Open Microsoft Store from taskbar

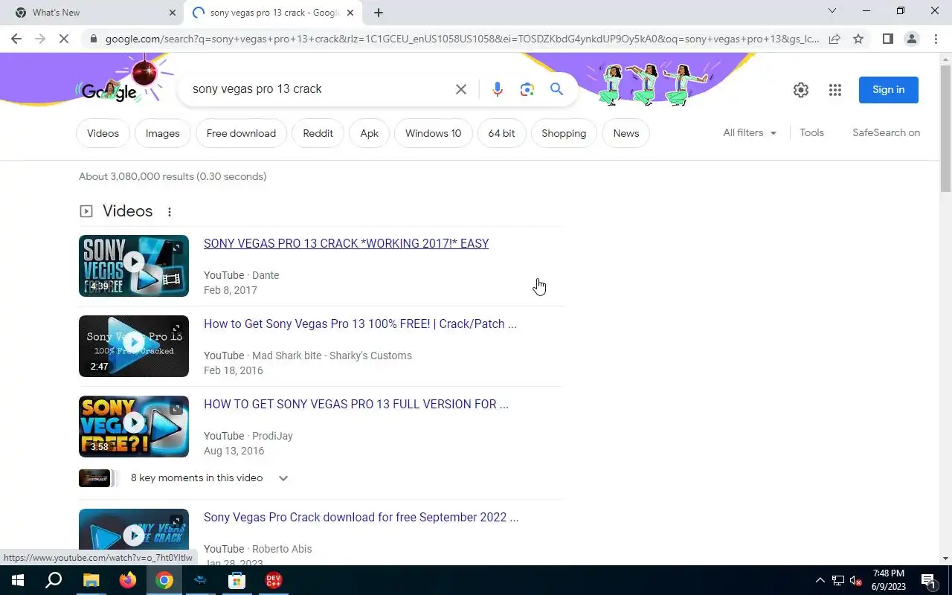coord(237,580)
